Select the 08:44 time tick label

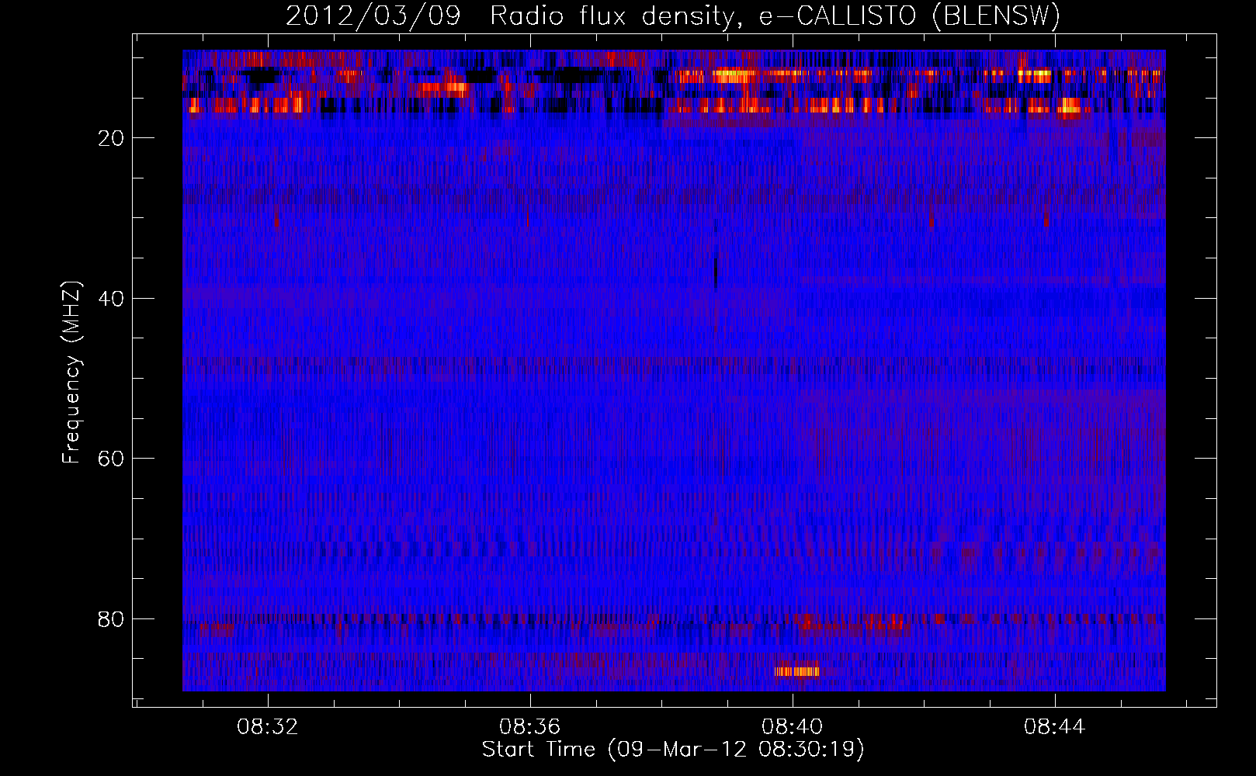tap(1055, 727)
